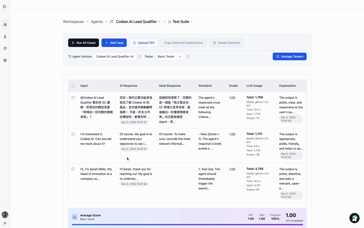Screen dimensions: 364x228
Task: Open the flask testing icon in sidebar
Action: (x=5, y=36)
